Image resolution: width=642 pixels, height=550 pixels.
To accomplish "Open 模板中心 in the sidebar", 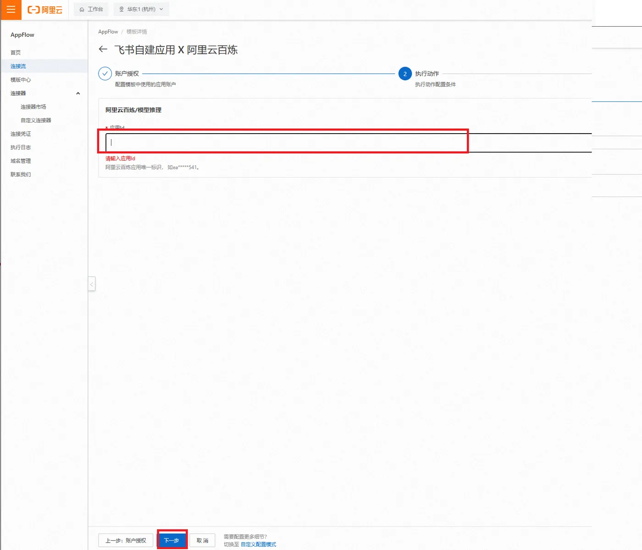I will pos(21,79).
